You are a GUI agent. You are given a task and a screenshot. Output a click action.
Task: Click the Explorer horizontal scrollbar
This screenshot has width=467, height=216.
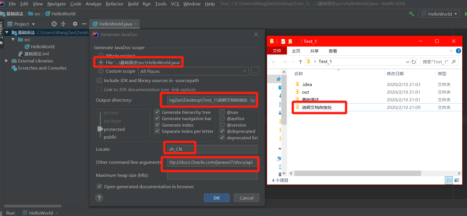[357, 173]
